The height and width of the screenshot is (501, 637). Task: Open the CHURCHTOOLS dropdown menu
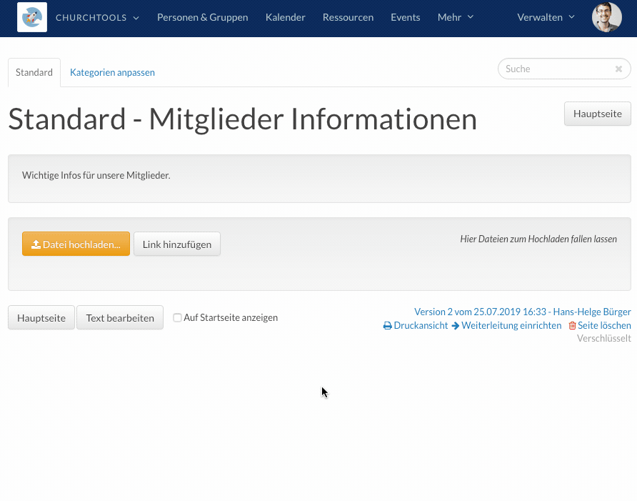98,17
